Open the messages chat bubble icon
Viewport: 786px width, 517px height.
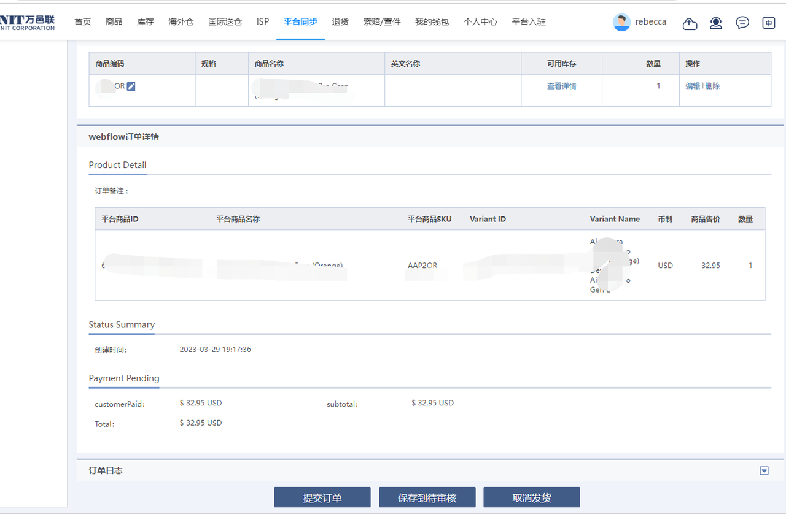point(742,23)
